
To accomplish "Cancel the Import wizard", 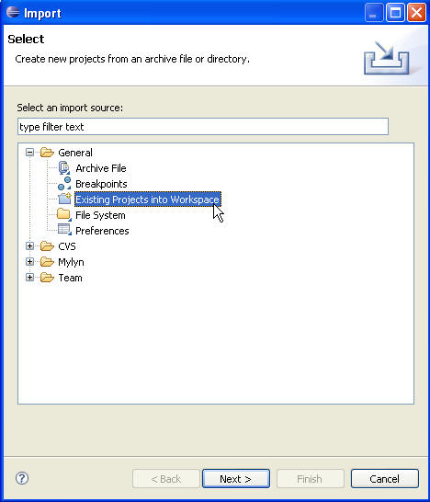I will tap(385, 479).
